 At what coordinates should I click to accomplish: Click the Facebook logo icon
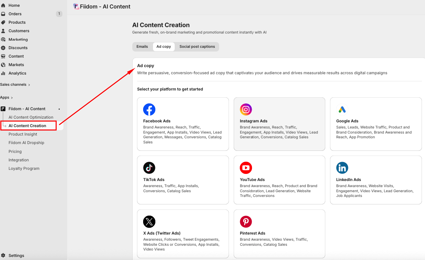pyautogui.click(x=149, y=109)
